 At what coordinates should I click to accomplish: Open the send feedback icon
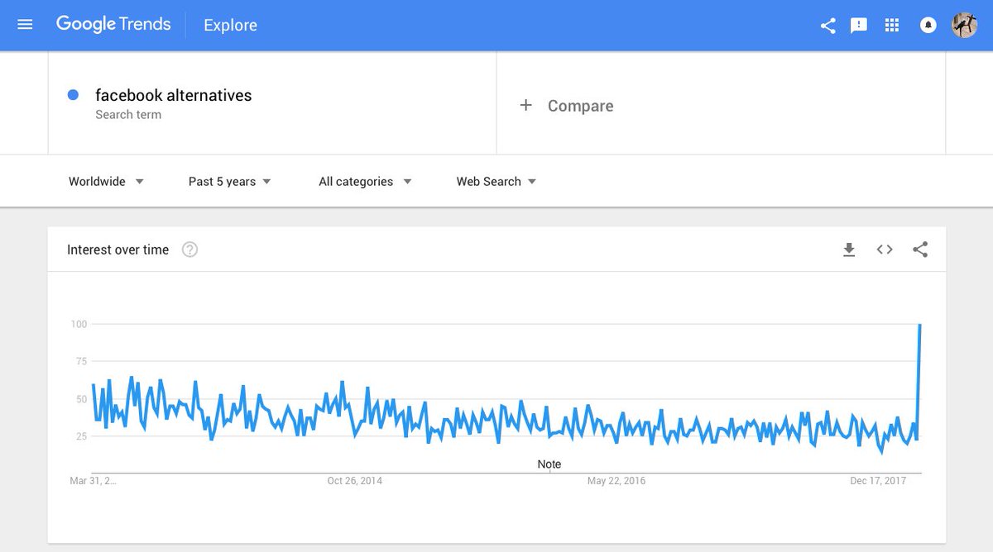pos(859,26)
